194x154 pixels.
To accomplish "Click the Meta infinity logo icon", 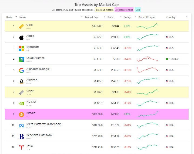I will point(21,126).
